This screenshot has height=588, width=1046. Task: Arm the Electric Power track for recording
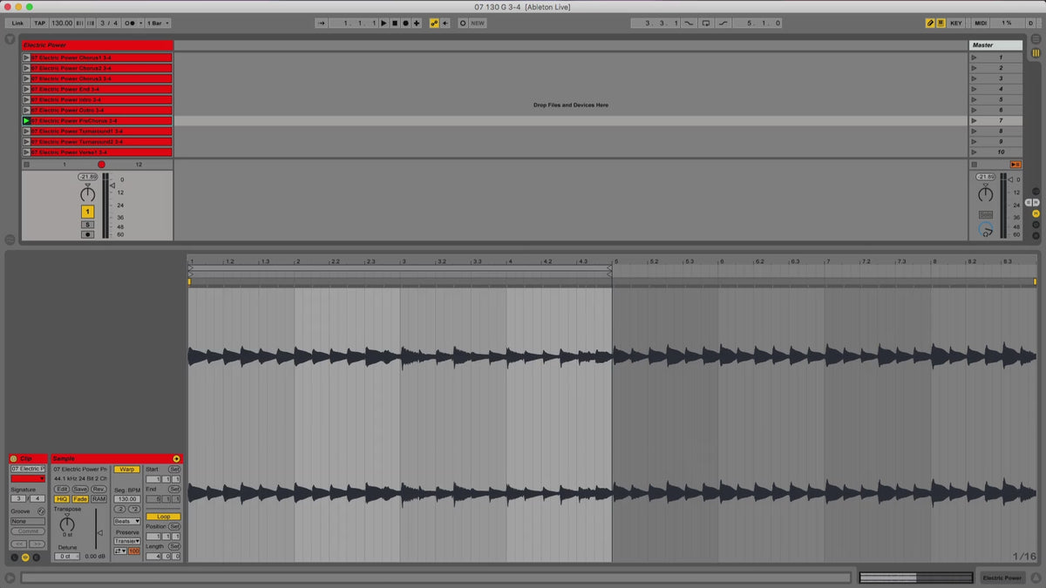(x=87, y=234)
